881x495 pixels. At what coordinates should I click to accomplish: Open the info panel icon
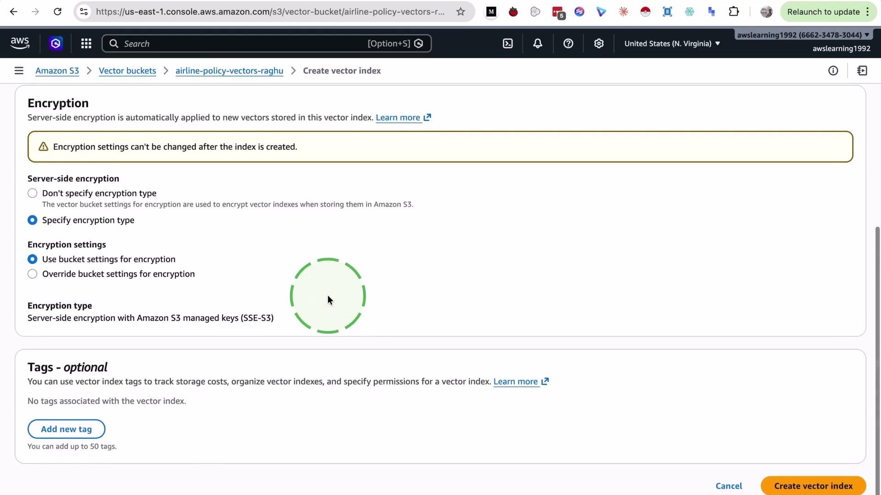[x=833, y=71]
